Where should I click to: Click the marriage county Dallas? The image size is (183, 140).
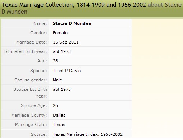pos(59,115)
